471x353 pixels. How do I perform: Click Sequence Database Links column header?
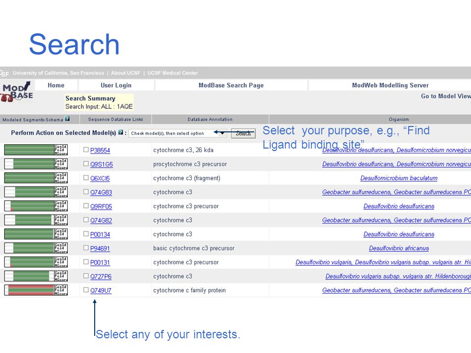point(116,119)
